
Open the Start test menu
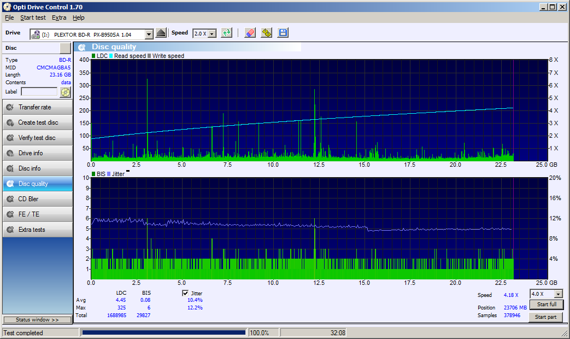(x=33, y=17)
